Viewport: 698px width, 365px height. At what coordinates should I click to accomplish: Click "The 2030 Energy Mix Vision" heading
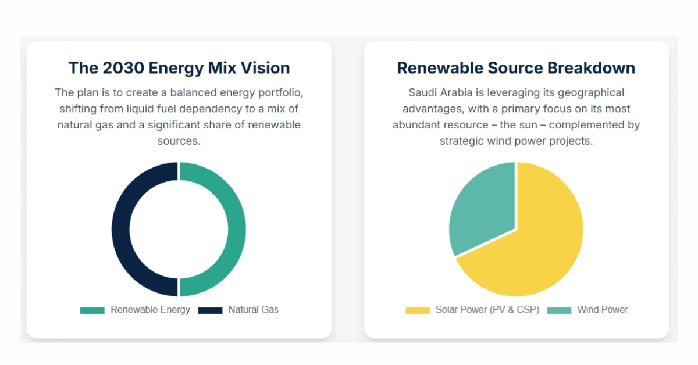[179, 68]
